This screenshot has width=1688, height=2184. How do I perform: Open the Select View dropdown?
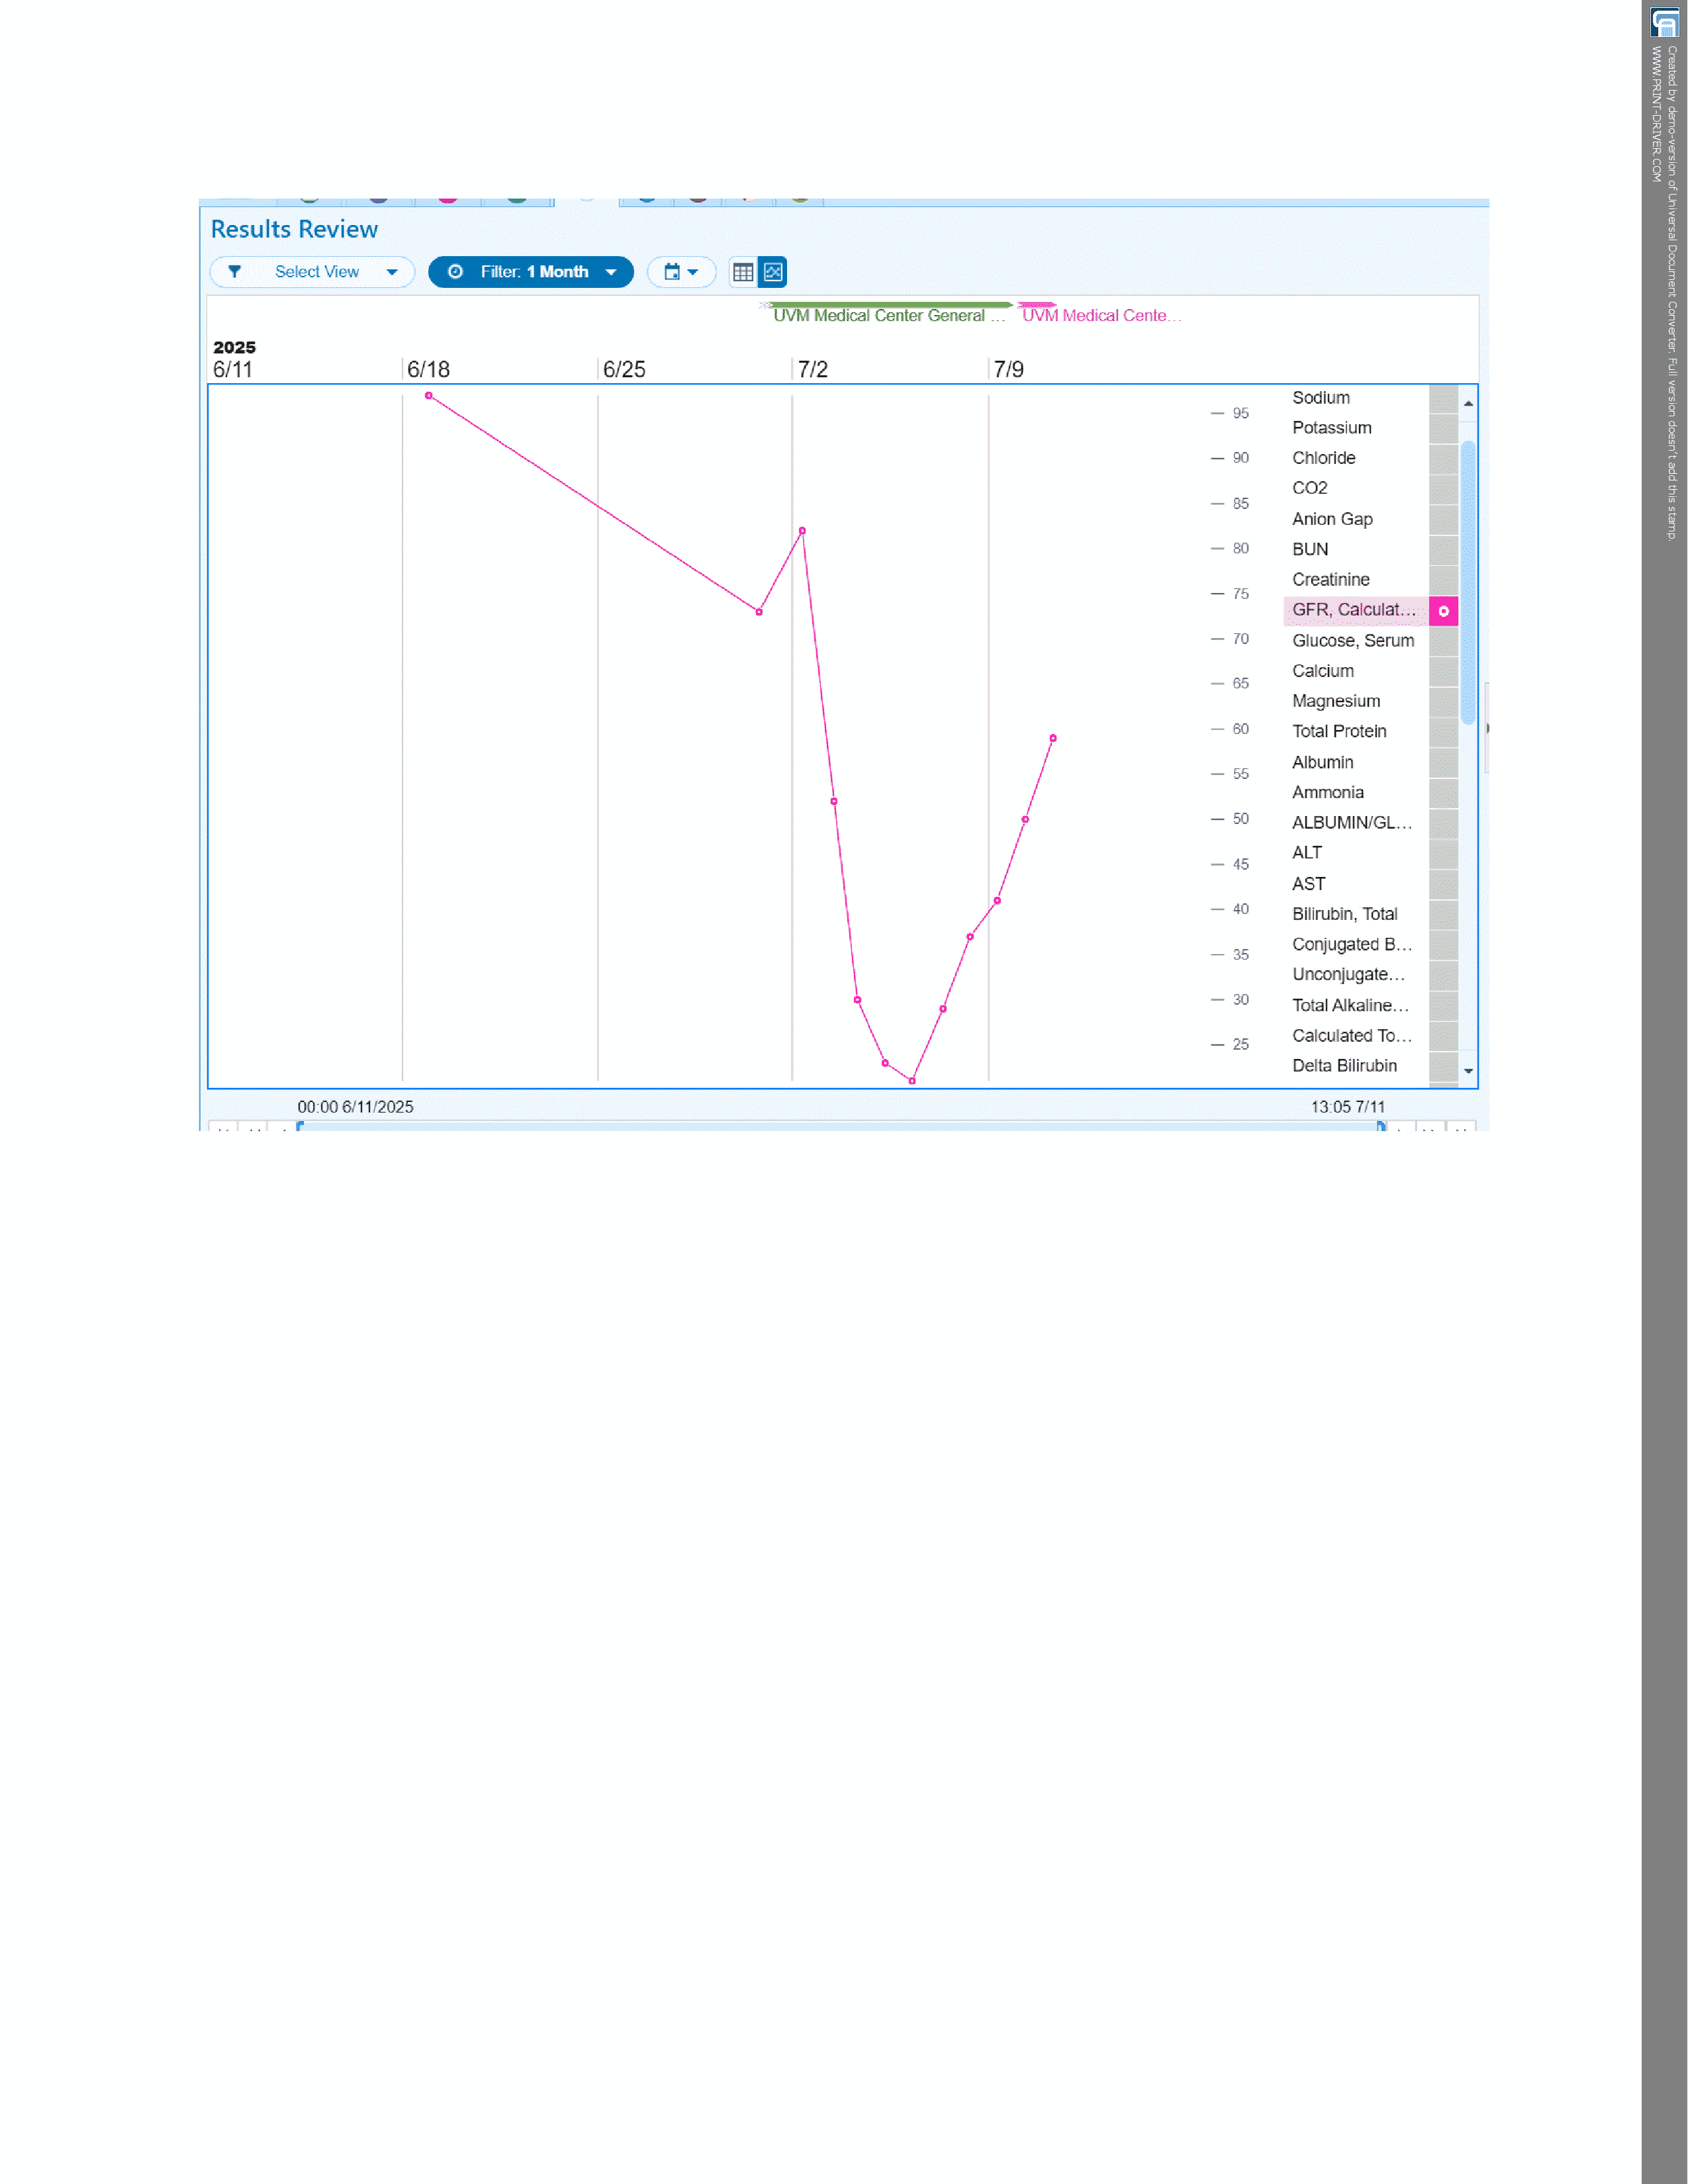pos(312,272)
